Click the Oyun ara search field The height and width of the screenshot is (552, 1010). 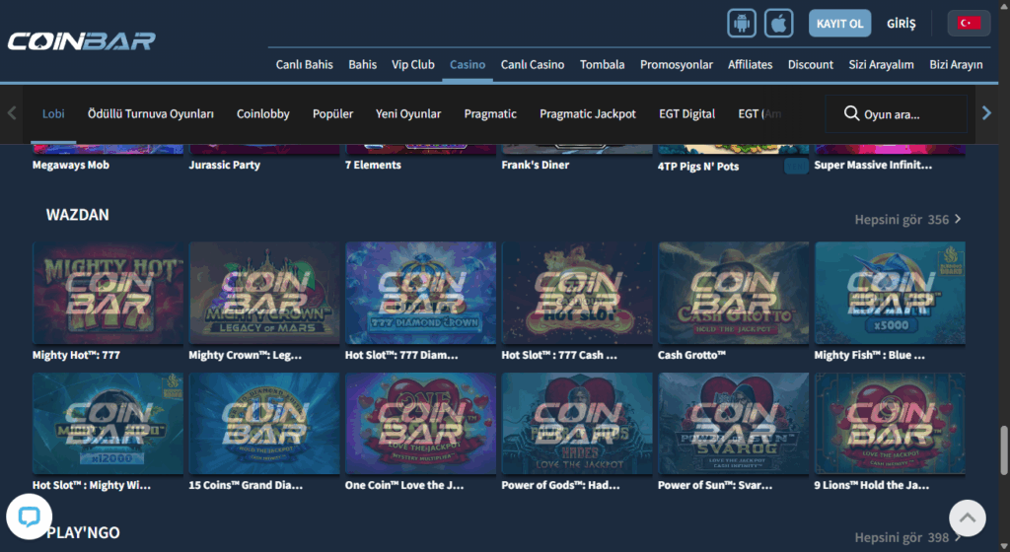(x=897, y=114)
